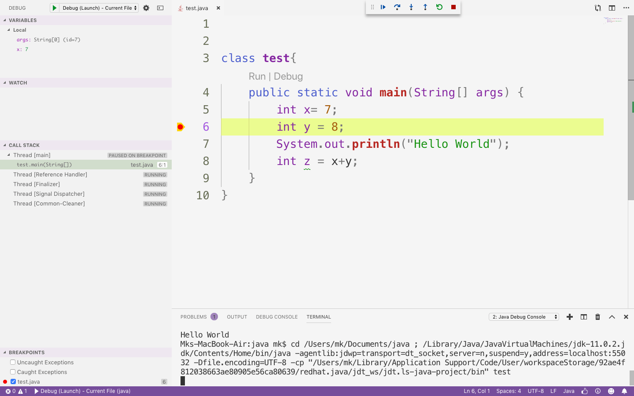The height and width of the screenshot is (396, 634).
Task: Click the Debug code lens above main
Action: pos(288,76)
